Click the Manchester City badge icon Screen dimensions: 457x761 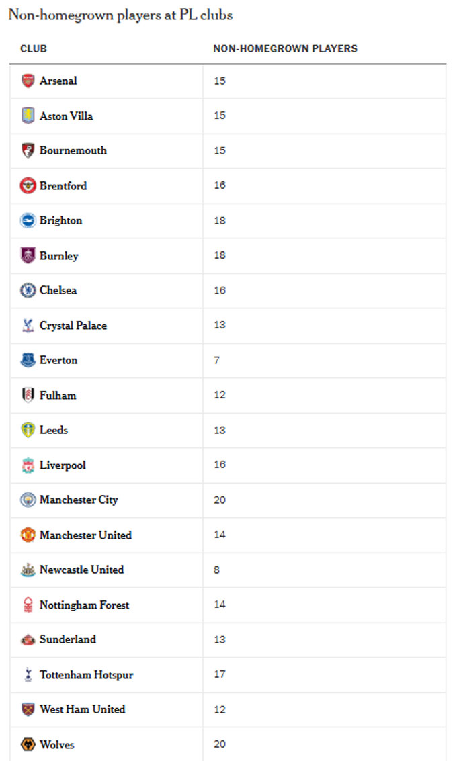coord(28,500)
